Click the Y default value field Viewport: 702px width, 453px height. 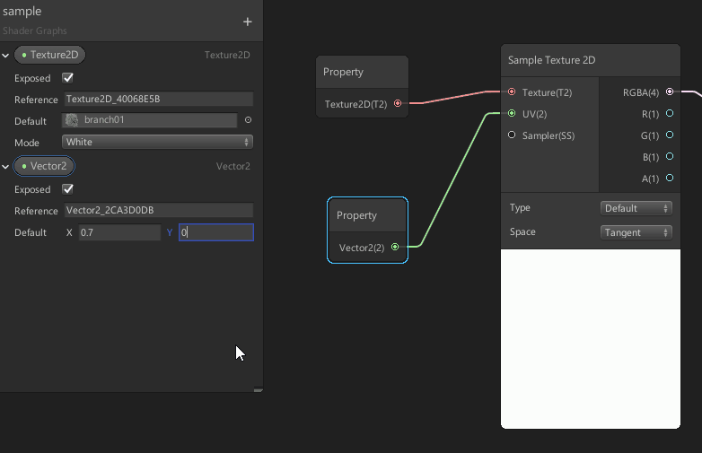coord(216,232)
